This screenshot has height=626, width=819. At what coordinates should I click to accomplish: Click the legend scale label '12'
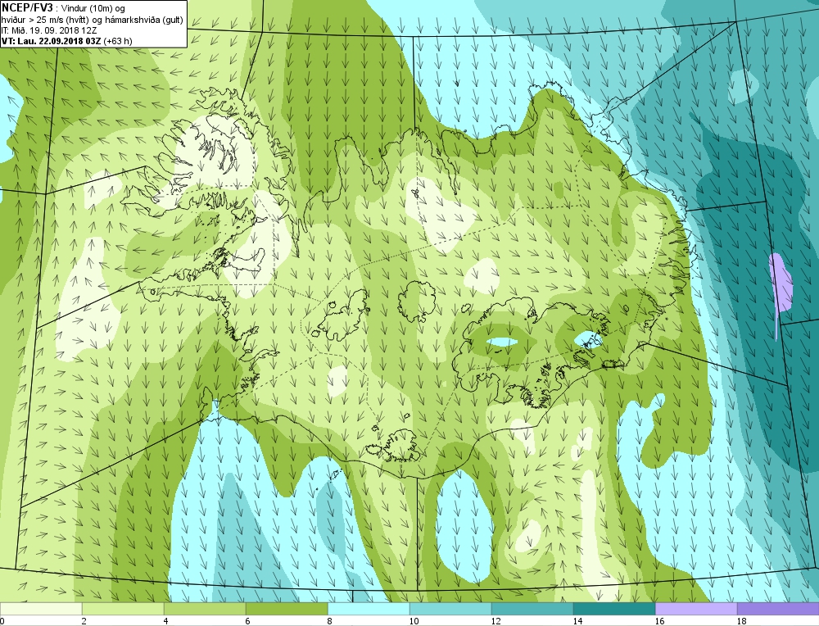496,621
